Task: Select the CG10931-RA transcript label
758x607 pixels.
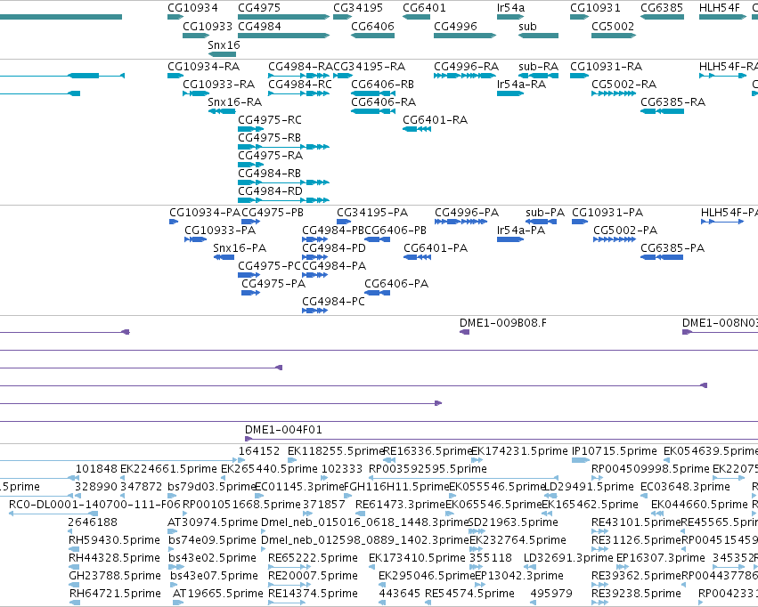Action: (x=607, y=67)
